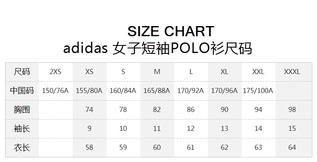This screenshot has width=317, height=162.
Task: Click garment length value 58
Action: (x=89, y=147)
